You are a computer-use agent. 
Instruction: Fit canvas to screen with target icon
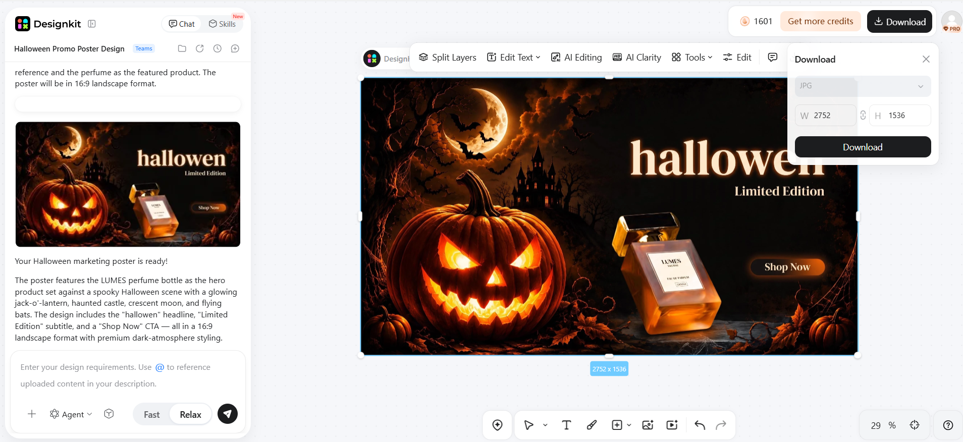(x=915, y=425)
